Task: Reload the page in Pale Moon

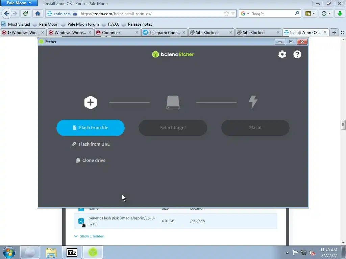Action: 25,13
